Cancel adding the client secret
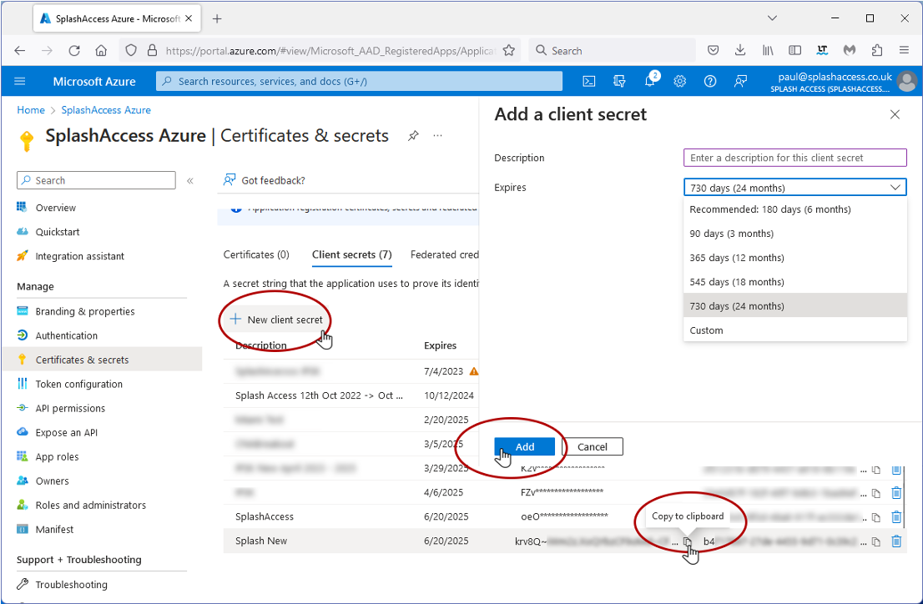This screenshot has width=923, height=604. (x=593, y=447)
